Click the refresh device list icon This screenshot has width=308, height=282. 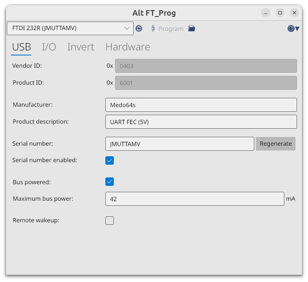click(x=139, y=28)
